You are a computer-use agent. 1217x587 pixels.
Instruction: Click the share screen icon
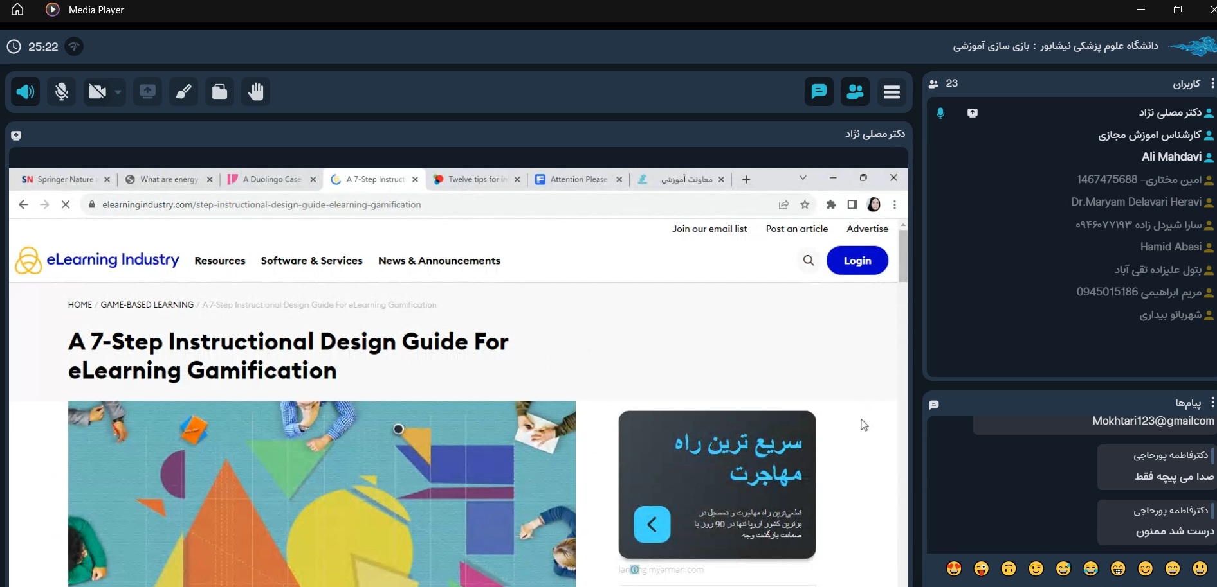click(147, 92)
